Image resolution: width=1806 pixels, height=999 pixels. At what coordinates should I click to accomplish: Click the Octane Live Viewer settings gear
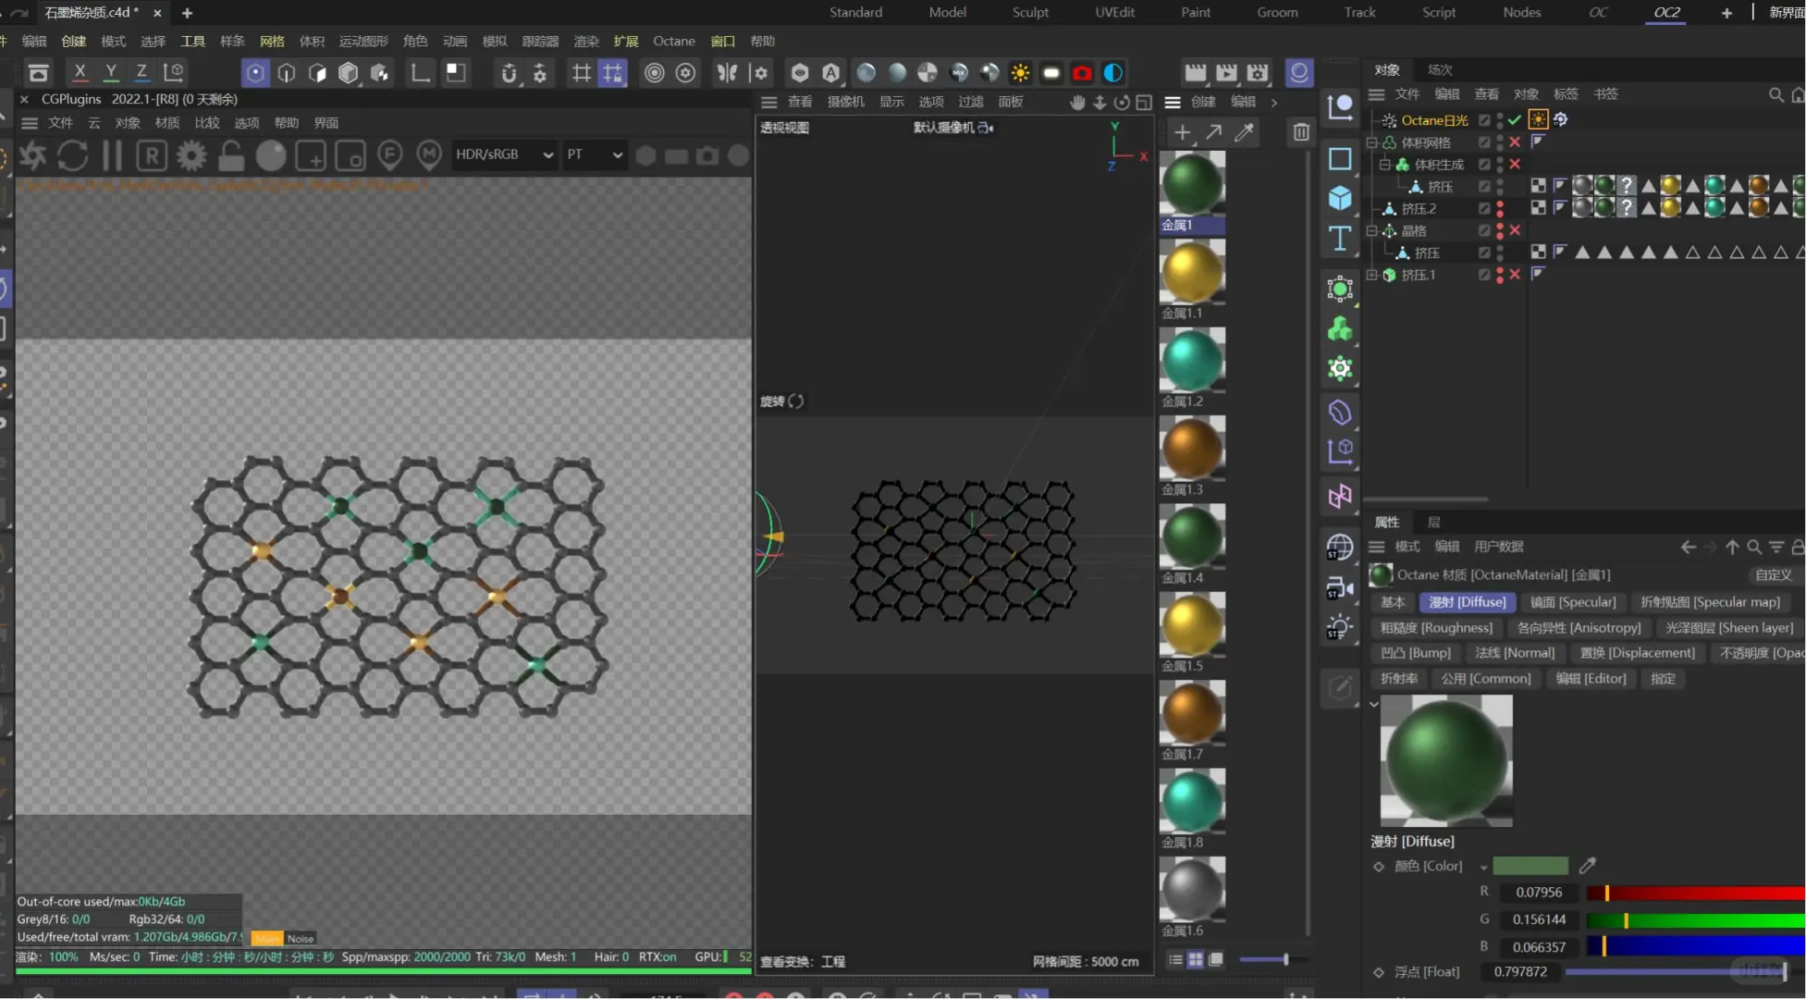pyautogui.click(x=191, y=155)
